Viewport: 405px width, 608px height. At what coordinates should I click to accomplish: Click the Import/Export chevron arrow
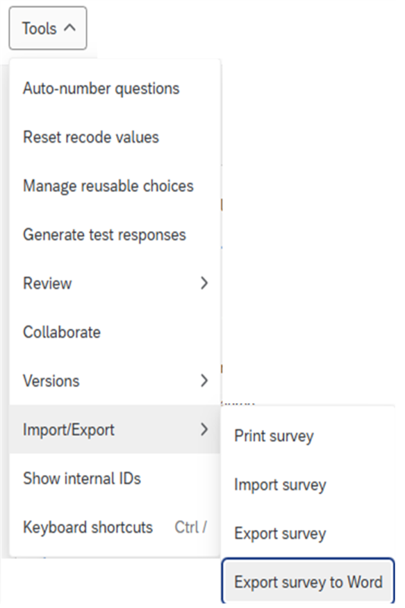204,429
